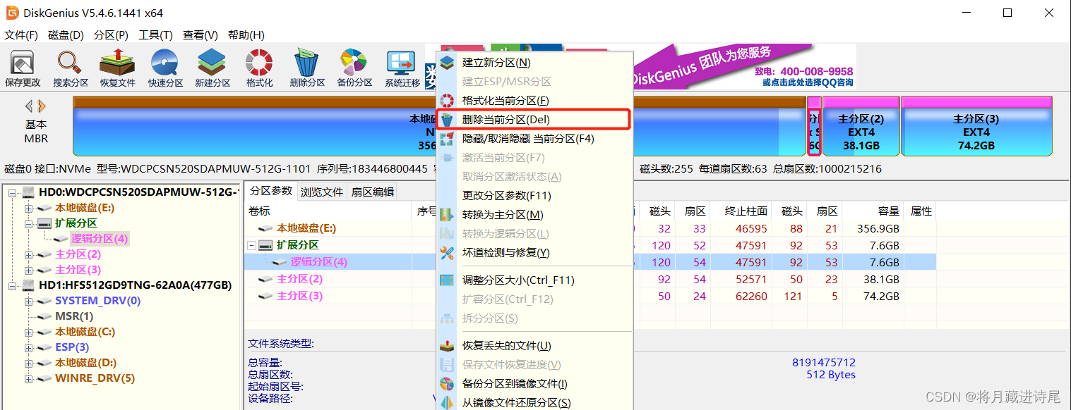
Task: Click the DiskGenius title bar app icon
Action: [x=11, y=13]
